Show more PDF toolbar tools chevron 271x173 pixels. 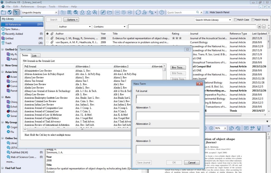point(269,126)
